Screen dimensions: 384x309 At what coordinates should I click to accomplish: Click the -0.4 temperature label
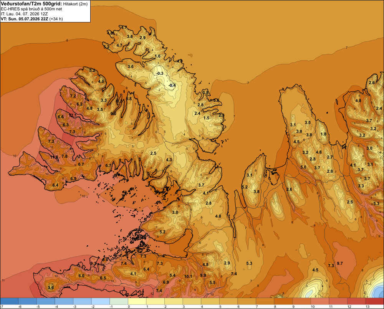(x=172, y=85)
